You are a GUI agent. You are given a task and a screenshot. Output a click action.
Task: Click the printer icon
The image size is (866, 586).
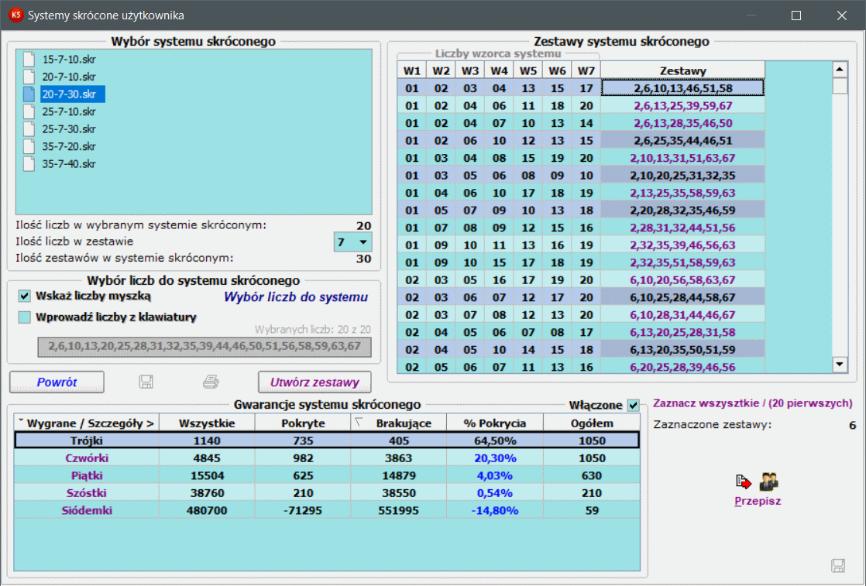[211, 382]
